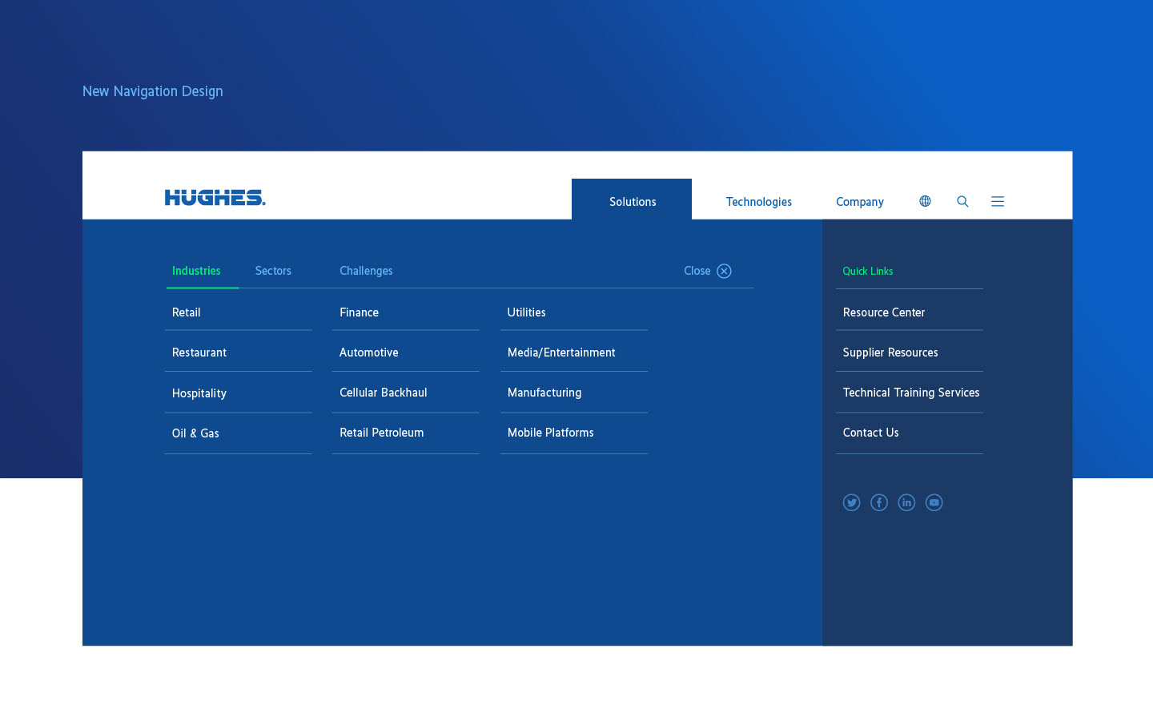Select Media/Entertainment link
Image resolution: width=1153 pixels, height=721 pixels.
pos(561,352)
